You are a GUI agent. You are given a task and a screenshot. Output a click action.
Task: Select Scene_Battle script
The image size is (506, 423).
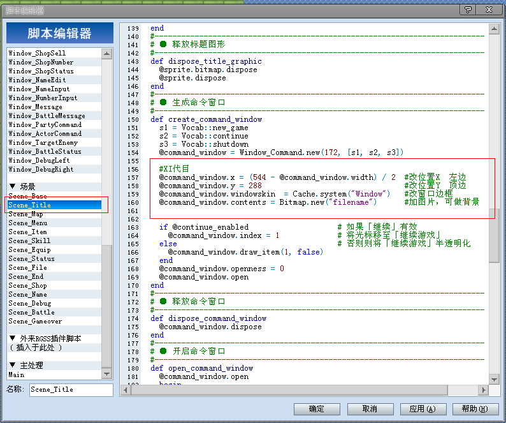click(54, 313)
